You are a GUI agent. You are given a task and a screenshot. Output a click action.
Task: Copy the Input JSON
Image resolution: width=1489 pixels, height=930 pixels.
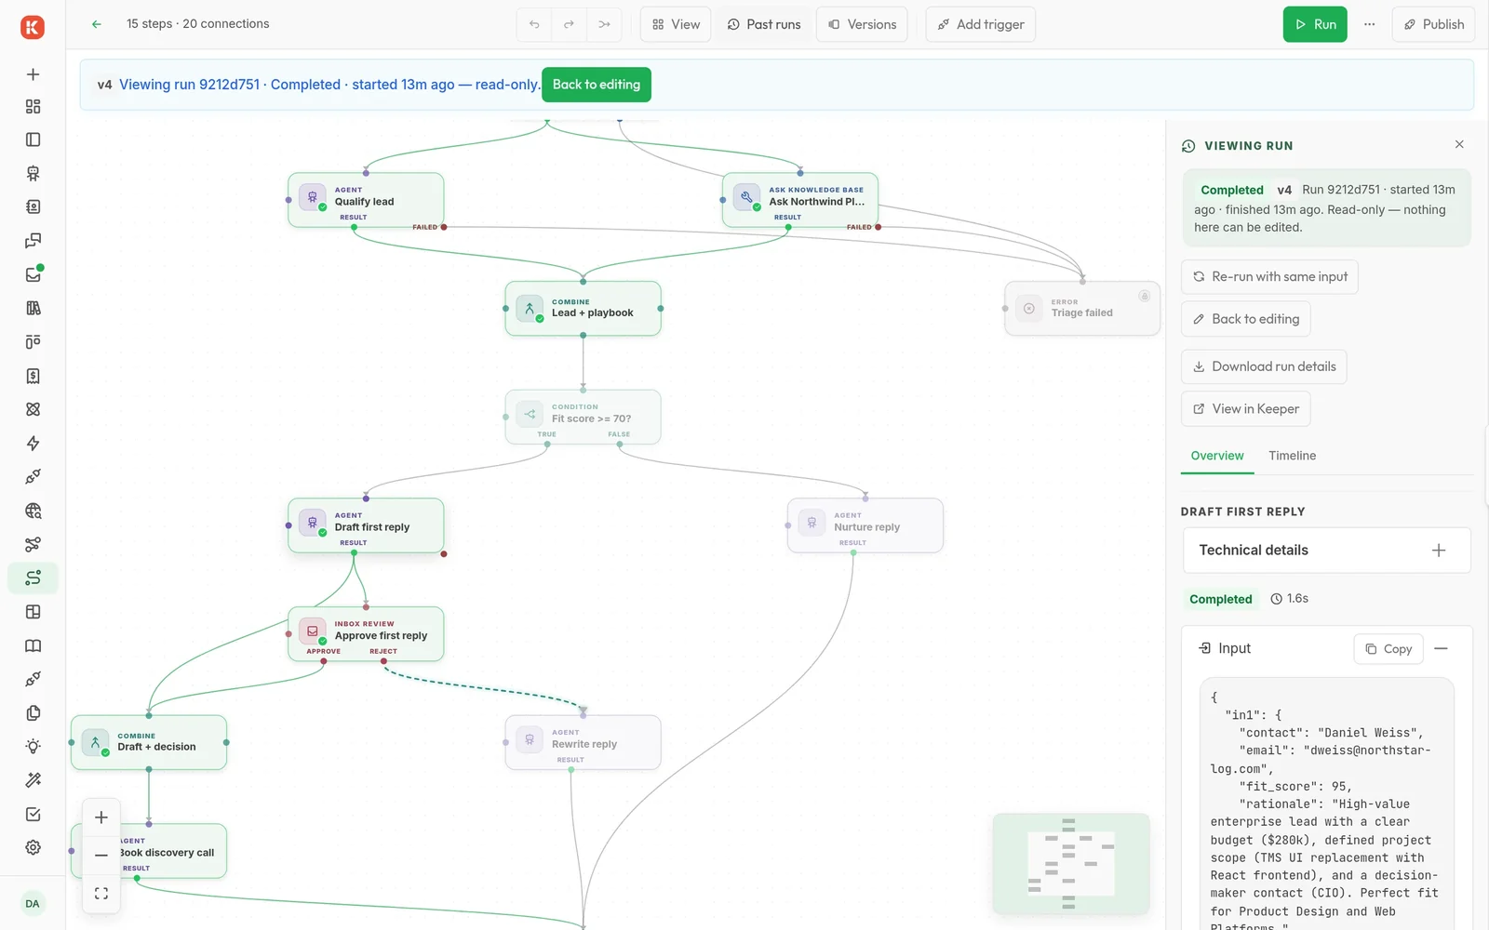pos(1388,649)
